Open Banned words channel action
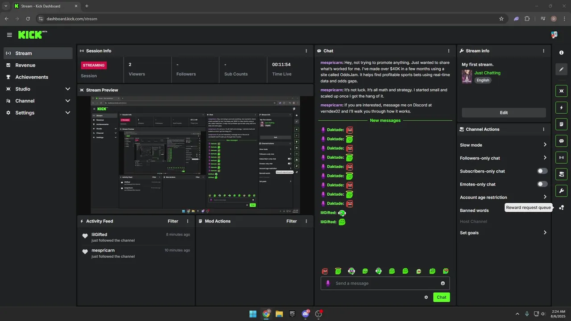Image resolution: width=571 pixels, height=321 pixels. pos(474,210)
